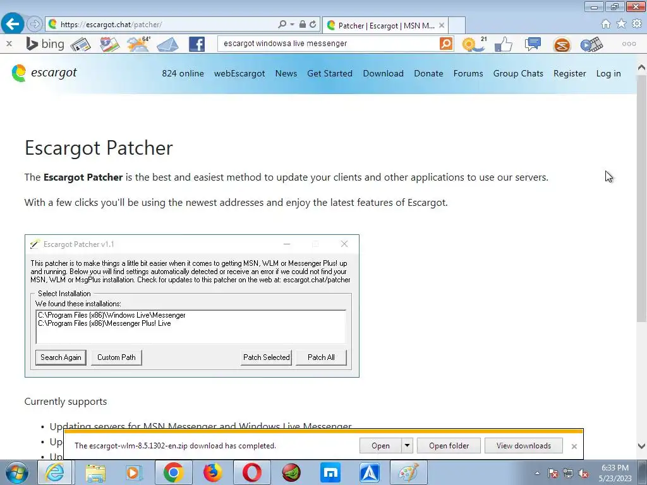Show hidden system tray icons arrow
This screenshot has height=485, width=647.
point(537,473)
